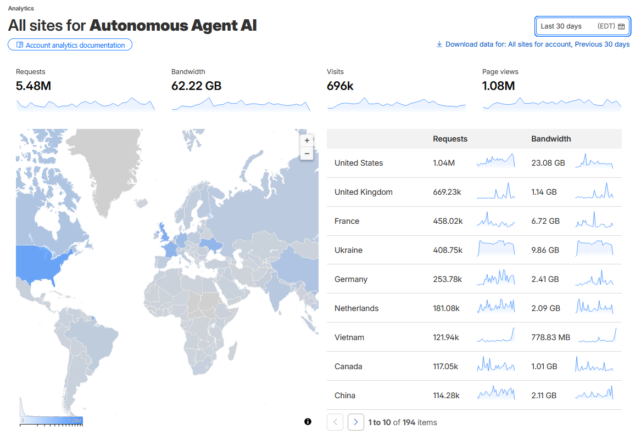Open Account analytics documentation link
This screenshot has width=641, height=435.
pos(70,45)
